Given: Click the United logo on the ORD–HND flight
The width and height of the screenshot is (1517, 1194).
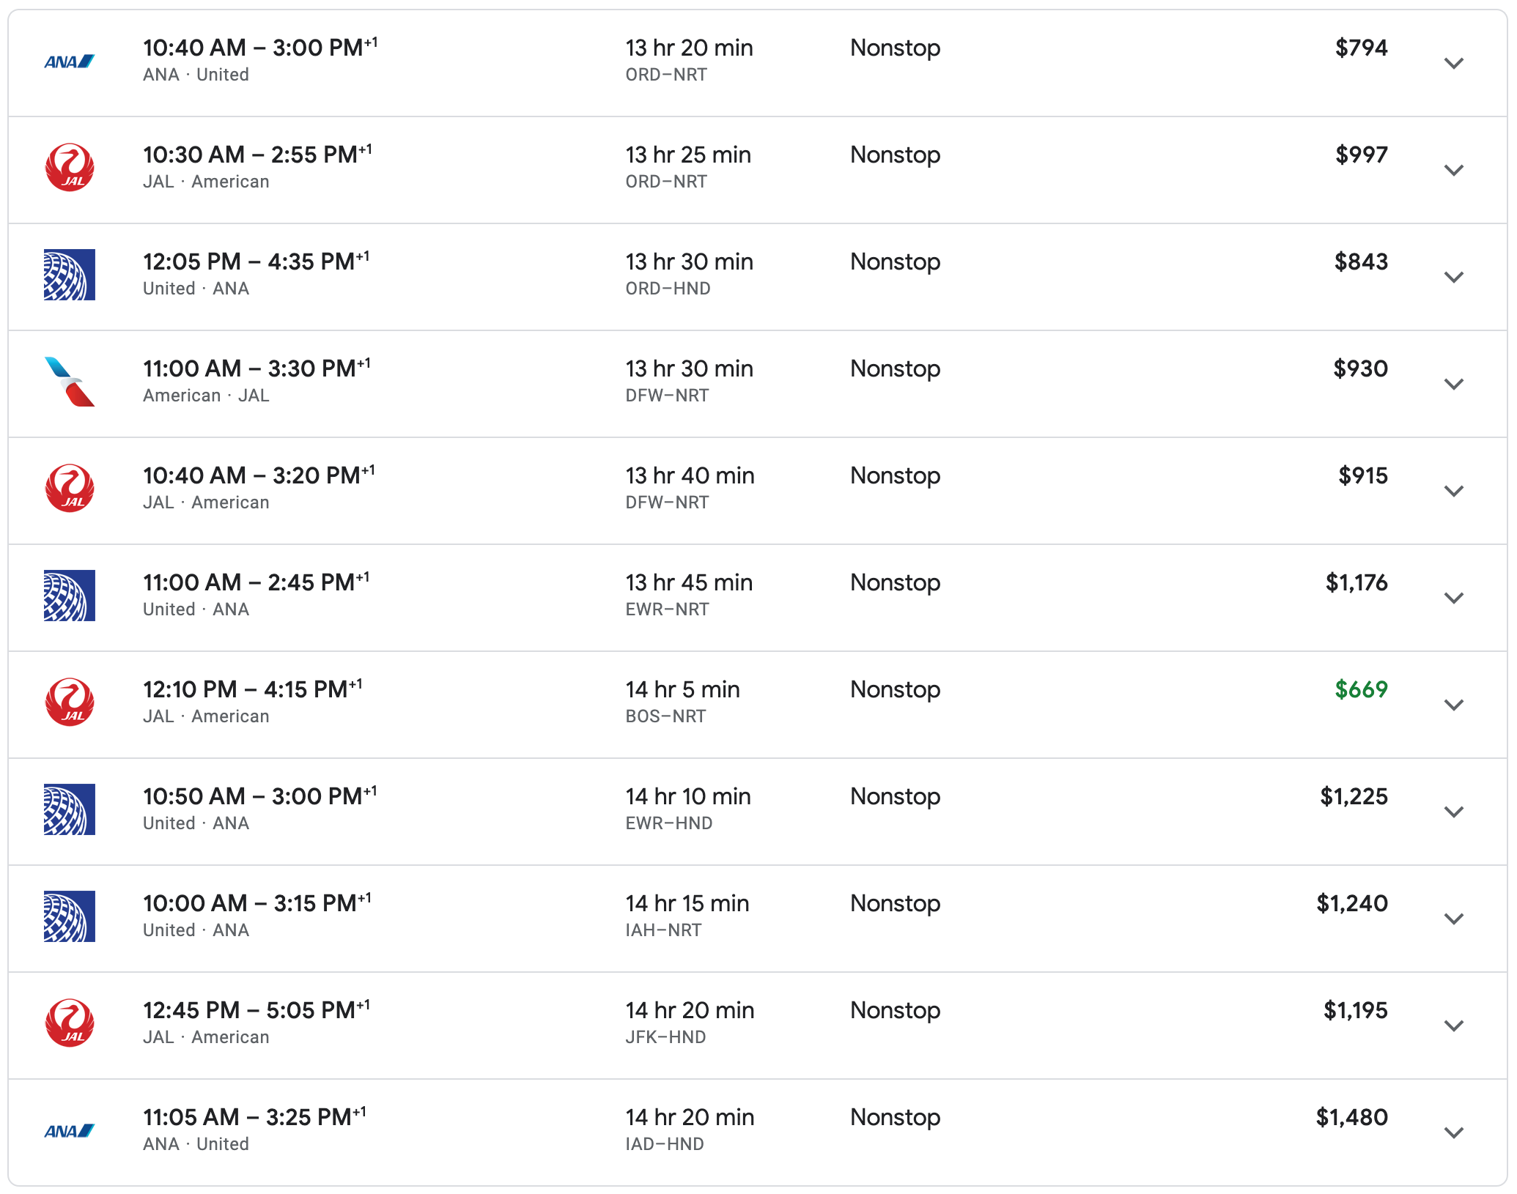Looking at the screenshot, I should pyautogui.click(x=70, y=275).
